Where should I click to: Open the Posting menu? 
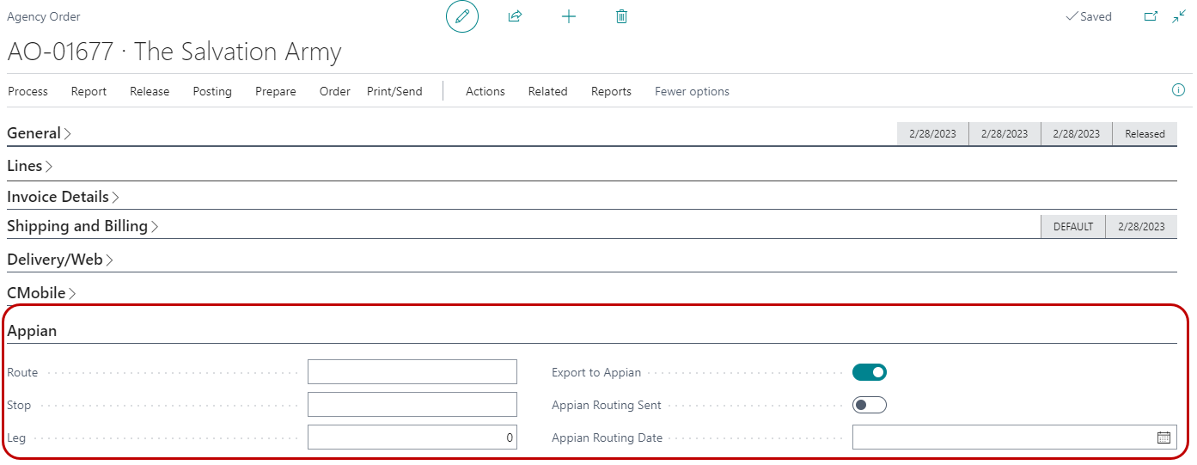(212, 91)
